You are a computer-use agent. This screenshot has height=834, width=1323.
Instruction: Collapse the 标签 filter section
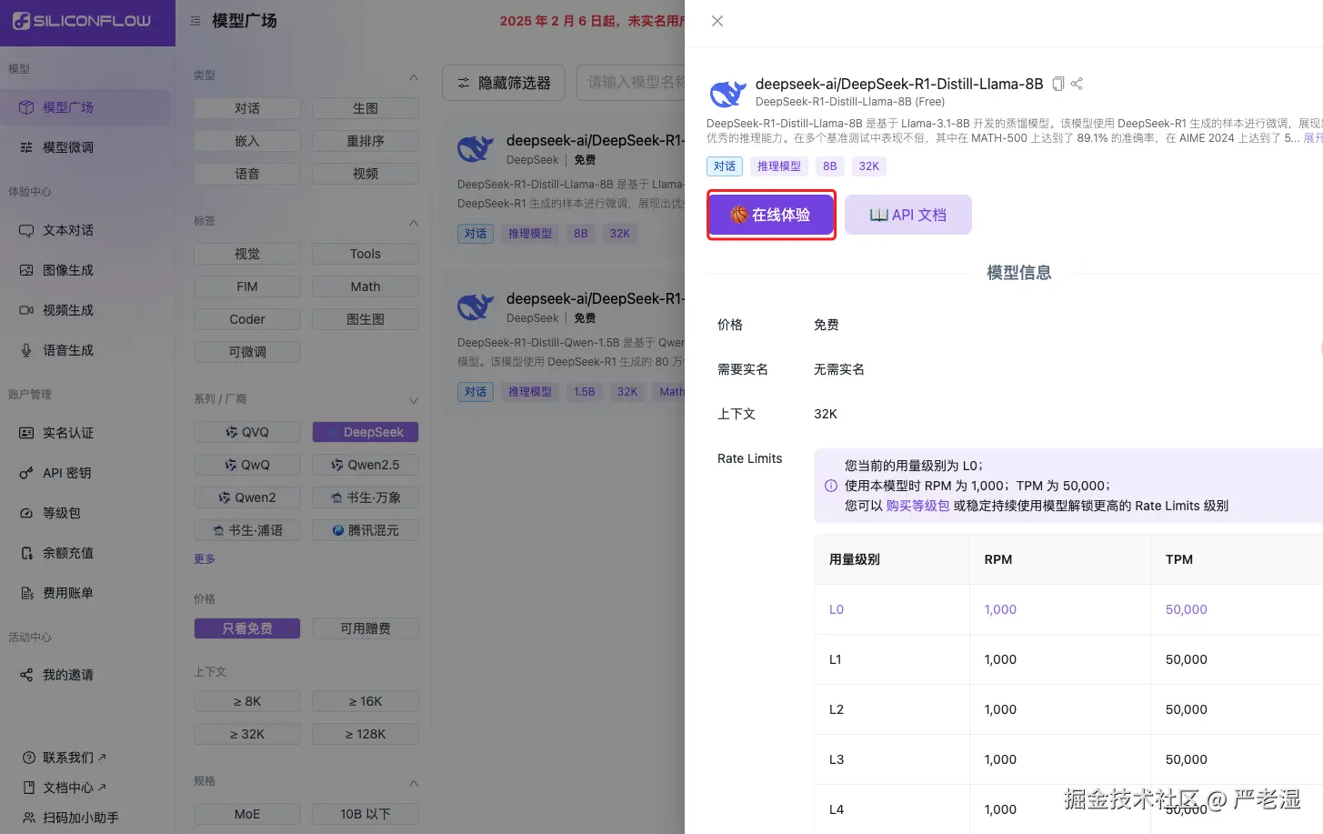pos(414,222)
